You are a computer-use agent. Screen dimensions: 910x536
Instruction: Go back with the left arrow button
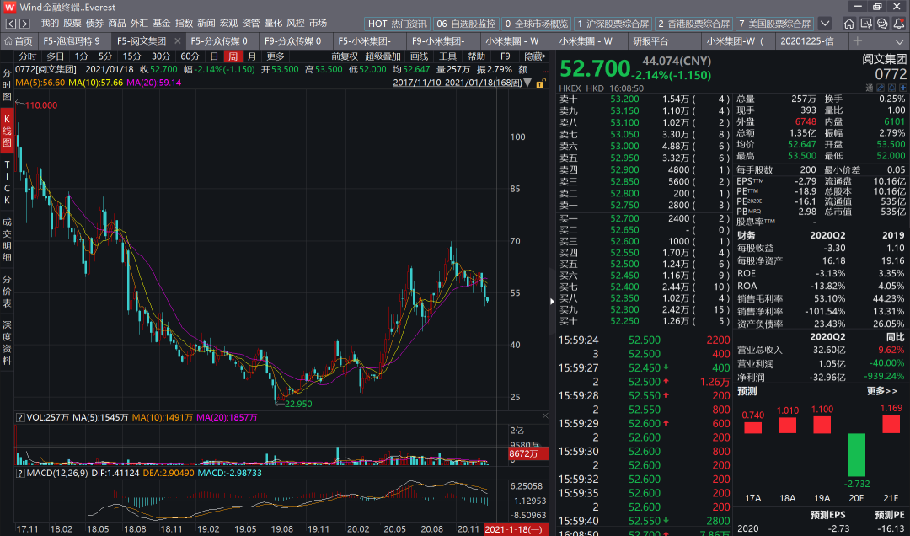(x=11, y=24)
